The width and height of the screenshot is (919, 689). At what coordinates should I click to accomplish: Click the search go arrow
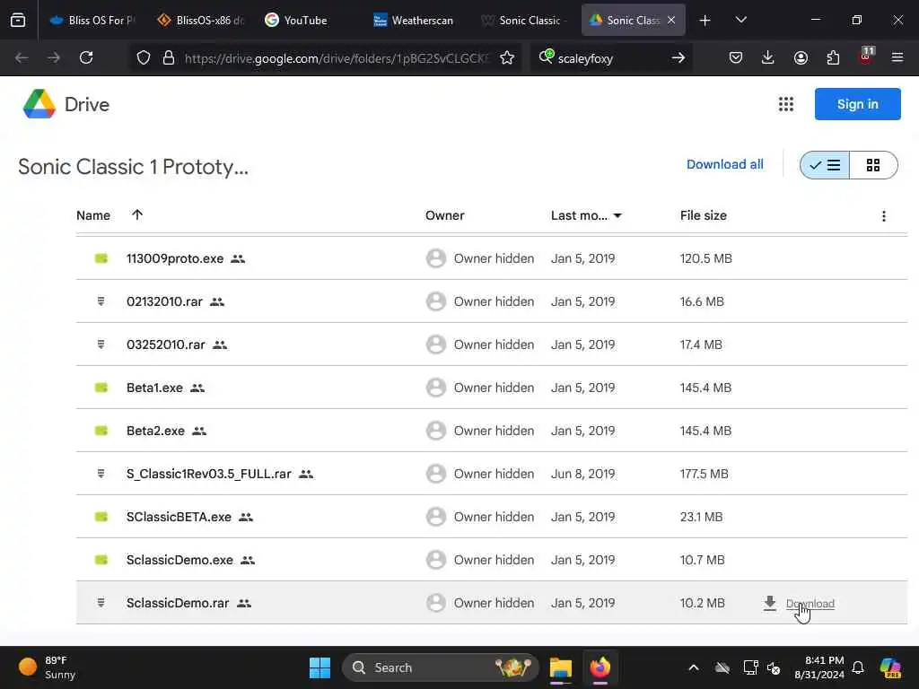pos(678,57)
